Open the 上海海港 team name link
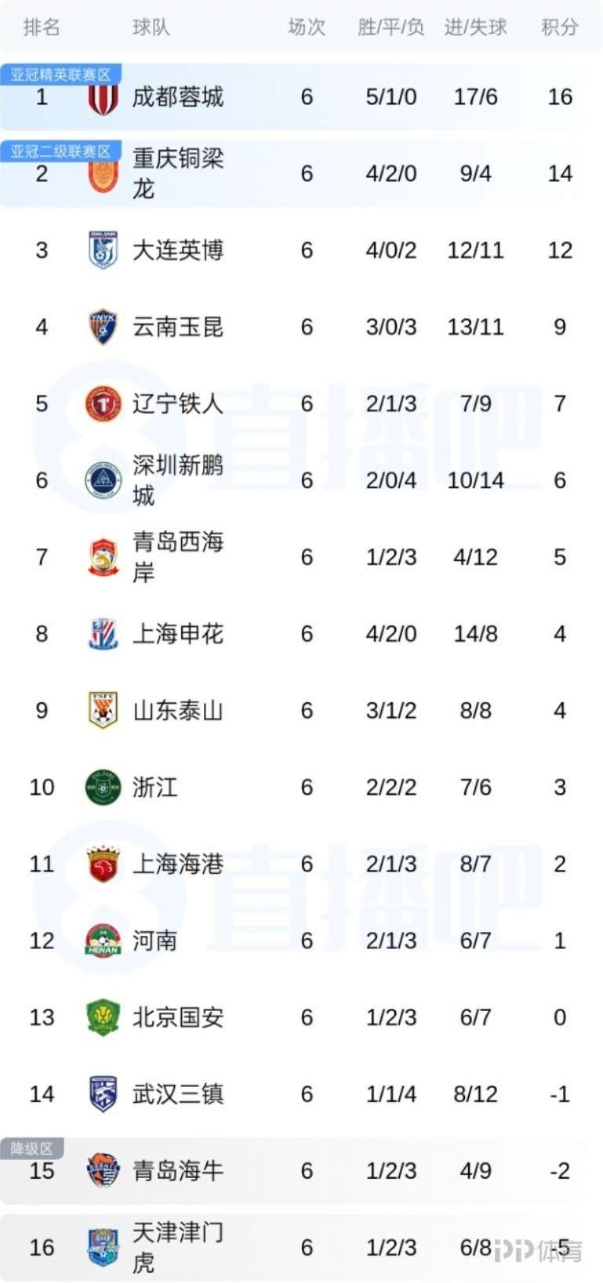 click(178, 864)
